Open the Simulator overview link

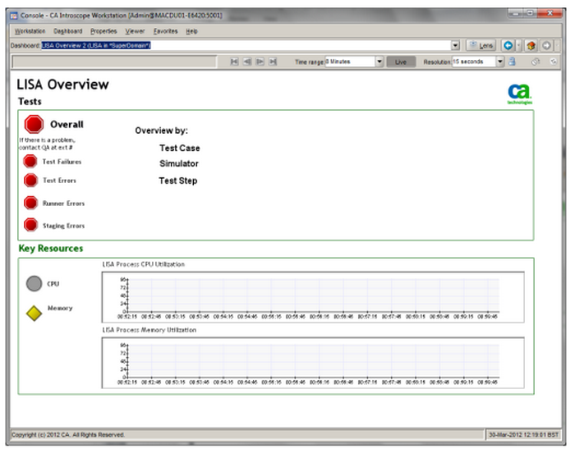(179, 163)
